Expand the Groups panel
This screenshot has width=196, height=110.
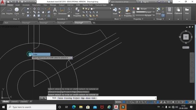click(160, 19)
